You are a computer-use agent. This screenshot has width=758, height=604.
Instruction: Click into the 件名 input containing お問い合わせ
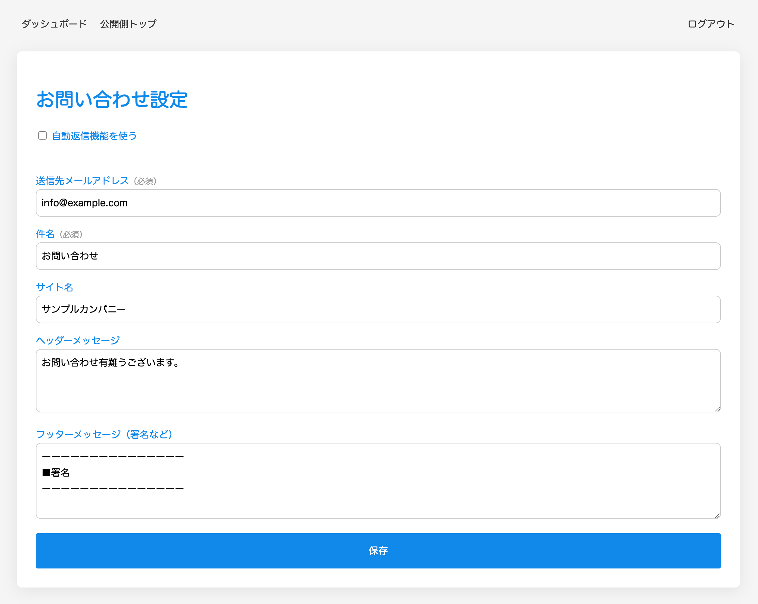coord(378,256)
